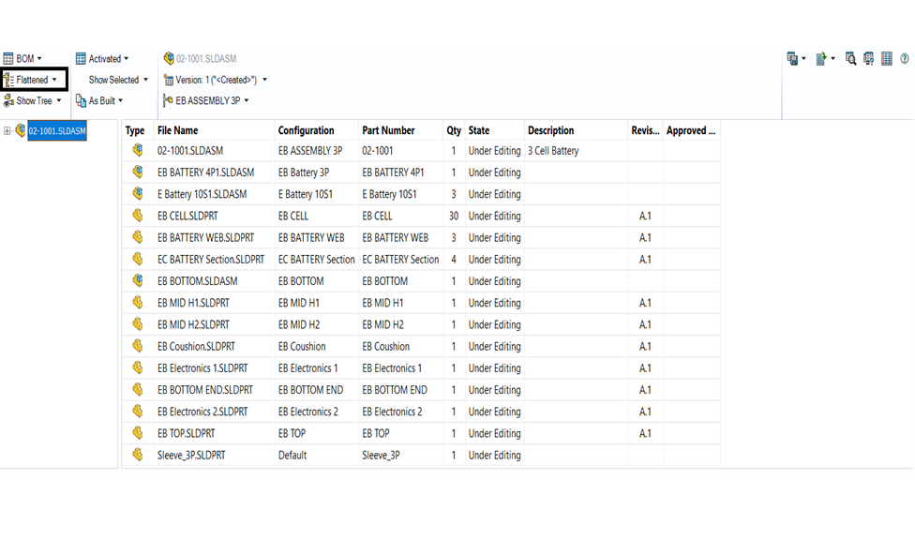This screenshot has width=915, height=540.
Task: Open the Version: 1 (<Created>) dropdown
Action: point(209,80)
